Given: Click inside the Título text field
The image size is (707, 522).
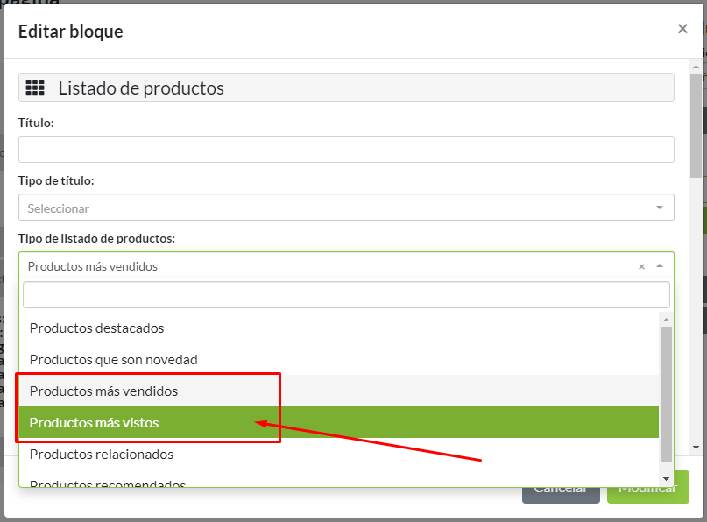Looking at the screenshot, I should tap(346, 149).
